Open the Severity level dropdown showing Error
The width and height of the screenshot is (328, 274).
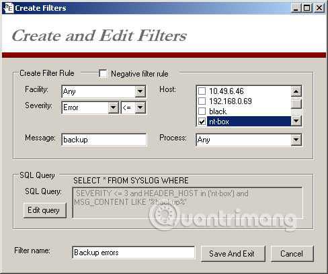tap(114, 107)
